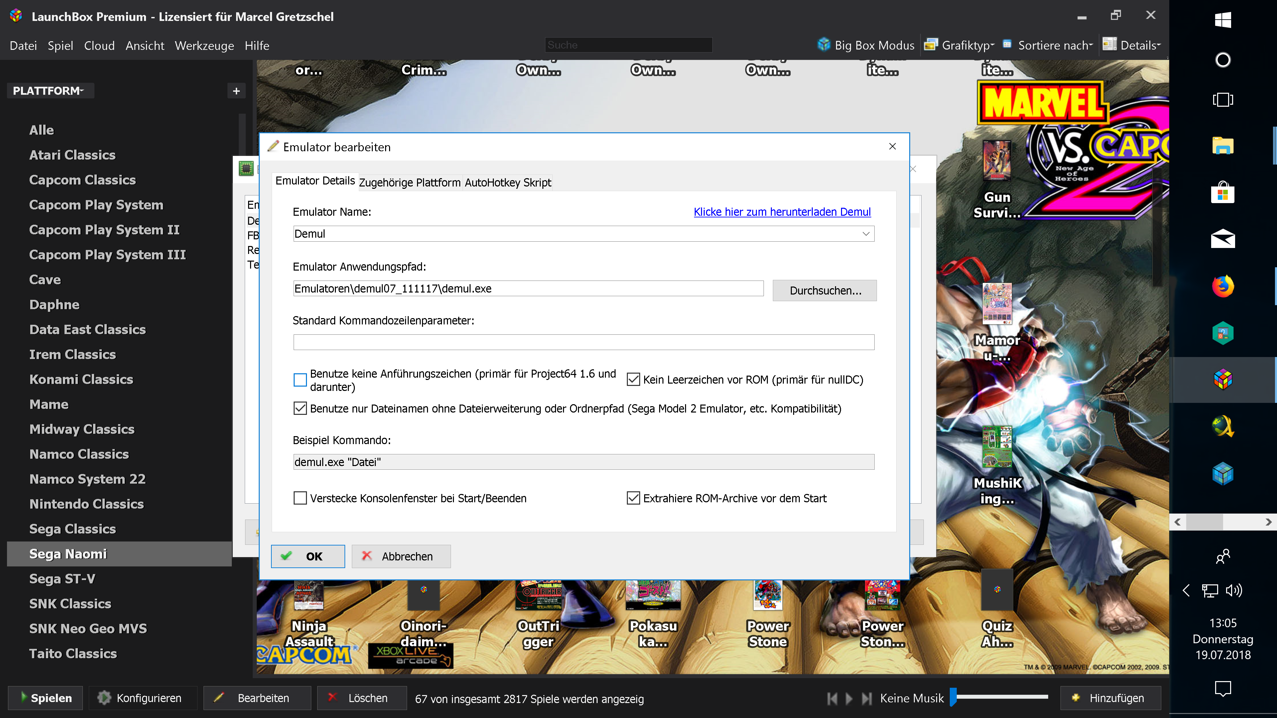Viewport: 1277px width, 718px height.
Task: Click the Standard Kommandozeilenparameter field
Action: point(584,342)
